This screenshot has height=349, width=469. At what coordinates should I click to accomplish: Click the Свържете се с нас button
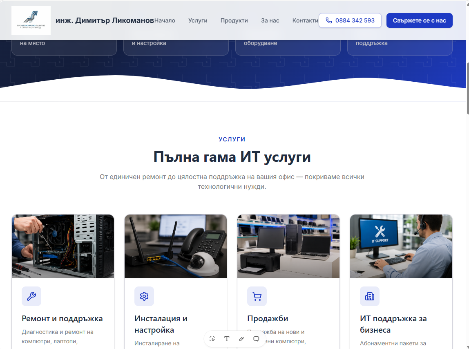pyautogui.click(x=419, y=20)
